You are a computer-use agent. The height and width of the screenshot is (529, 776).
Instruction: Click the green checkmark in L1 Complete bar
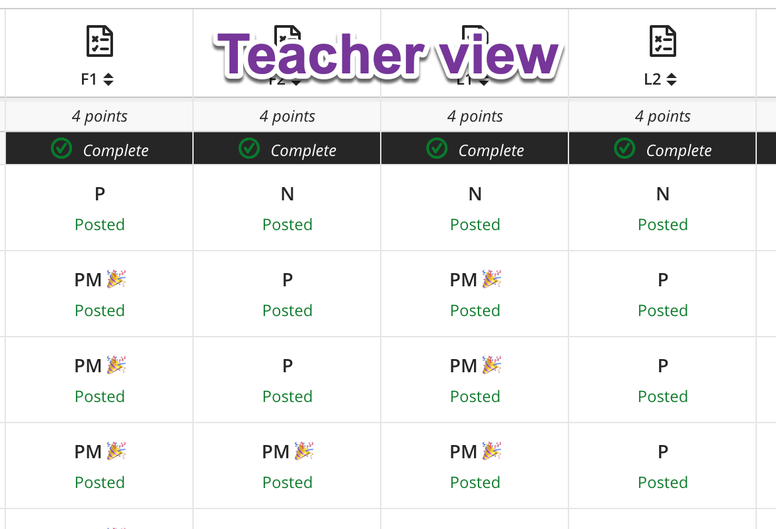tap(437, 148)
